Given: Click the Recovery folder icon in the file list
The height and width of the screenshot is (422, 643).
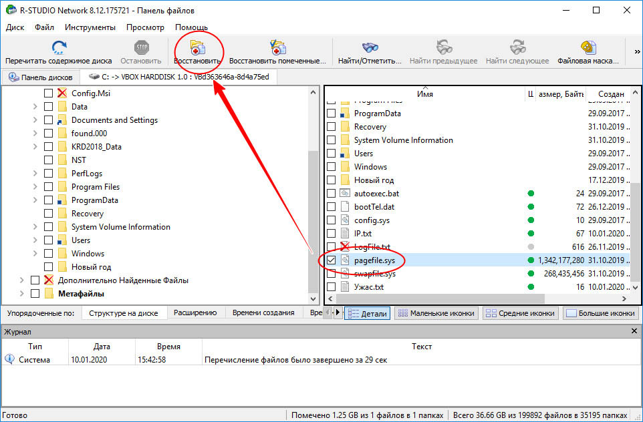Looking at the screenshot, I should coord(346,127).
